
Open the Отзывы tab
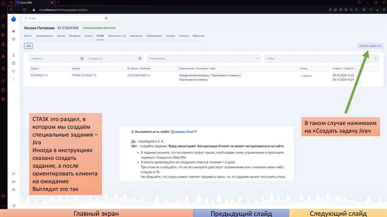pos(170,36)
